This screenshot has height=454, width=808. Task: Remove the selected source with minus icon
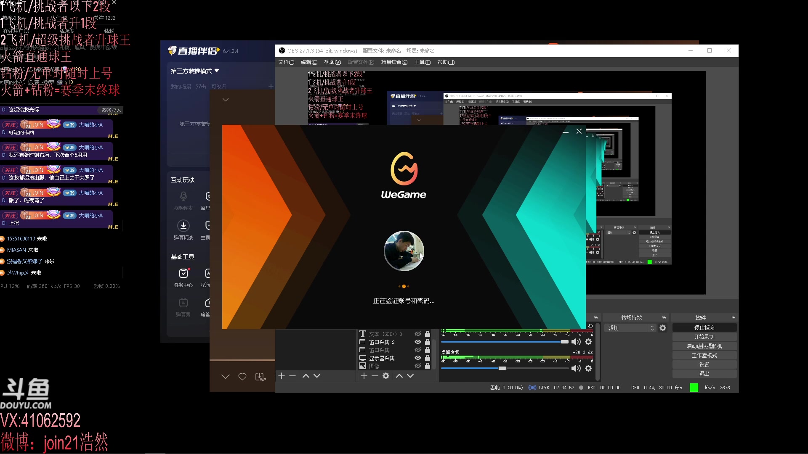tap(375, 376)
